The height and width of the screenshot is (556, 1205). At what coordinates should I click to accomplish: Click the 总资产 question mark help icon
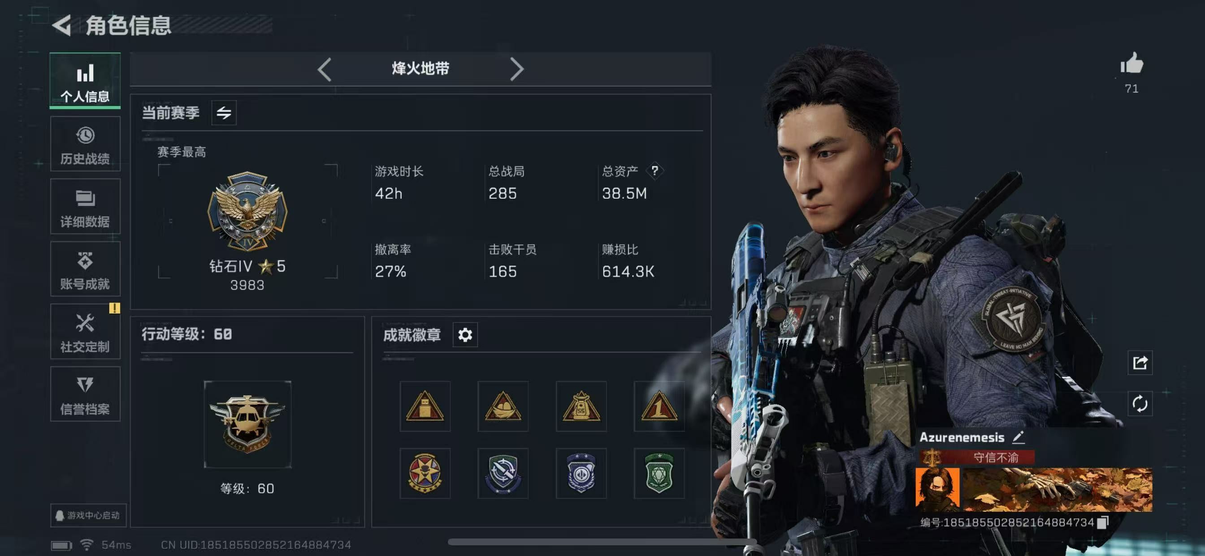tap(655, 171)
